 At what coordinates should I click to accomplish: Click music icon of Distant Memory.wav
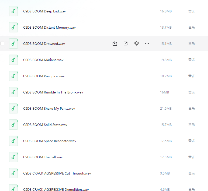(x=13, y=27)
